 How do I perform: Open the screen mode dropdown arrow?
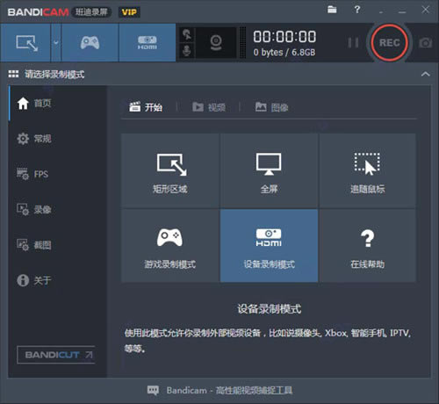point(56,43)
